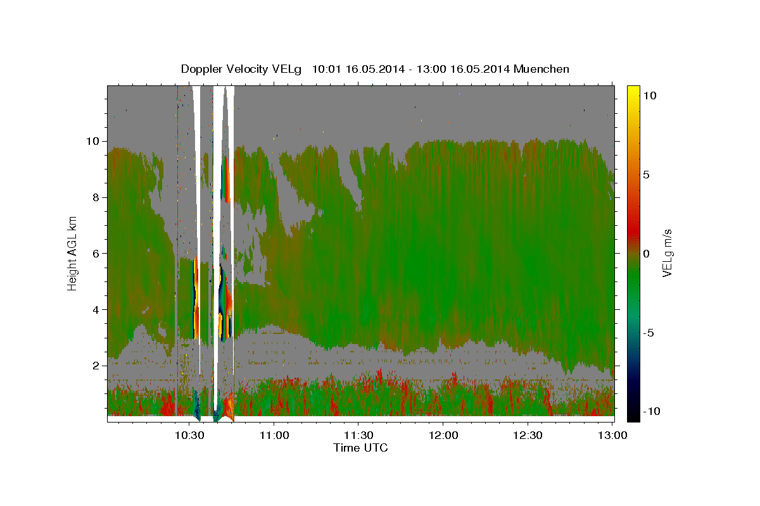Click the 10:30 time tick label

click(x=189, y=435)
